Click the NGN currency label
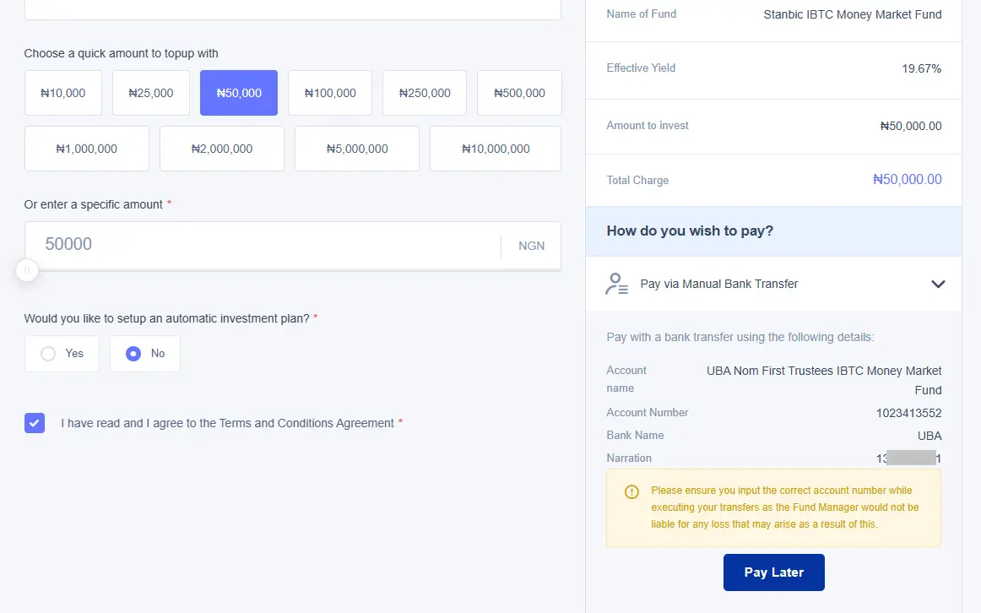The height and width of the screenshot is (613, 981). [x=531, y=246]
